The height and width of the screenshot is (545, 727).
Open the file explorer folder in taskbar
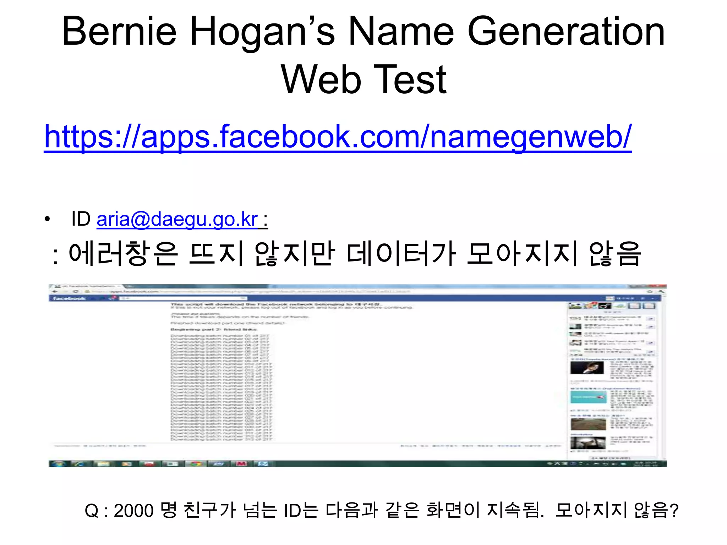[103, 463]
